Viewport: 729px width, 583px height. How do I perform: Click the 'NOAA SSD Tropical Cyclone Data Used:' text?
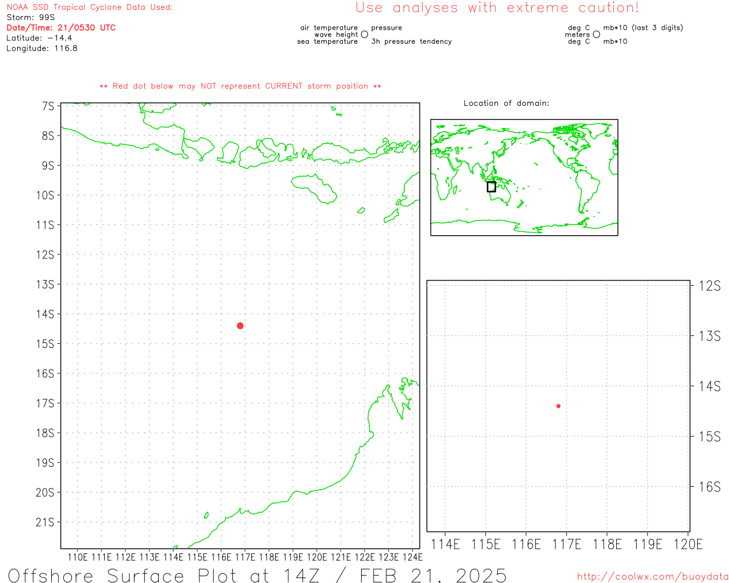(x=89, y=7)
